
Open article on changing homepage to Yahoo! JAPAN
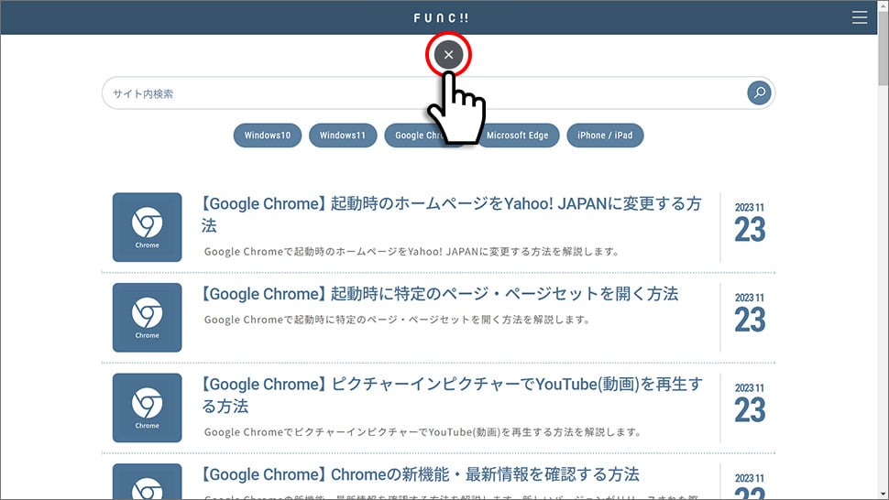click(451, 214)
